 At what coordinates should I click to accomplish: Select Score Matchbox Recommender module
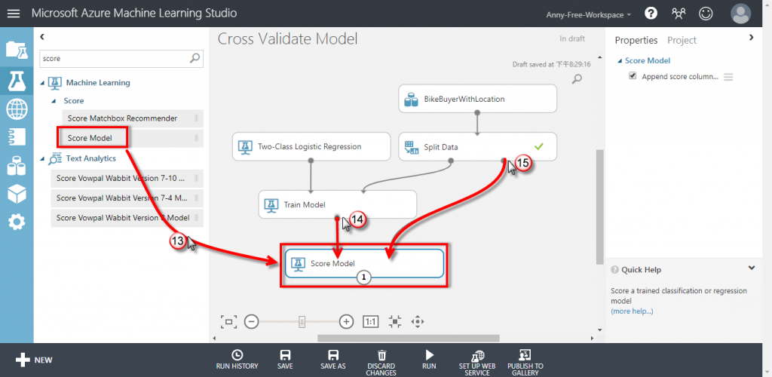tap(133, 118)
